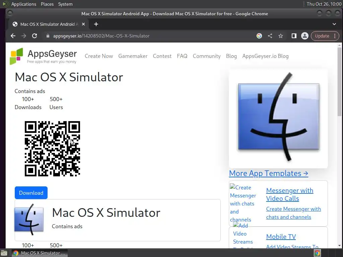Close the Mac OS X Simulator tab

coord(83,24)
